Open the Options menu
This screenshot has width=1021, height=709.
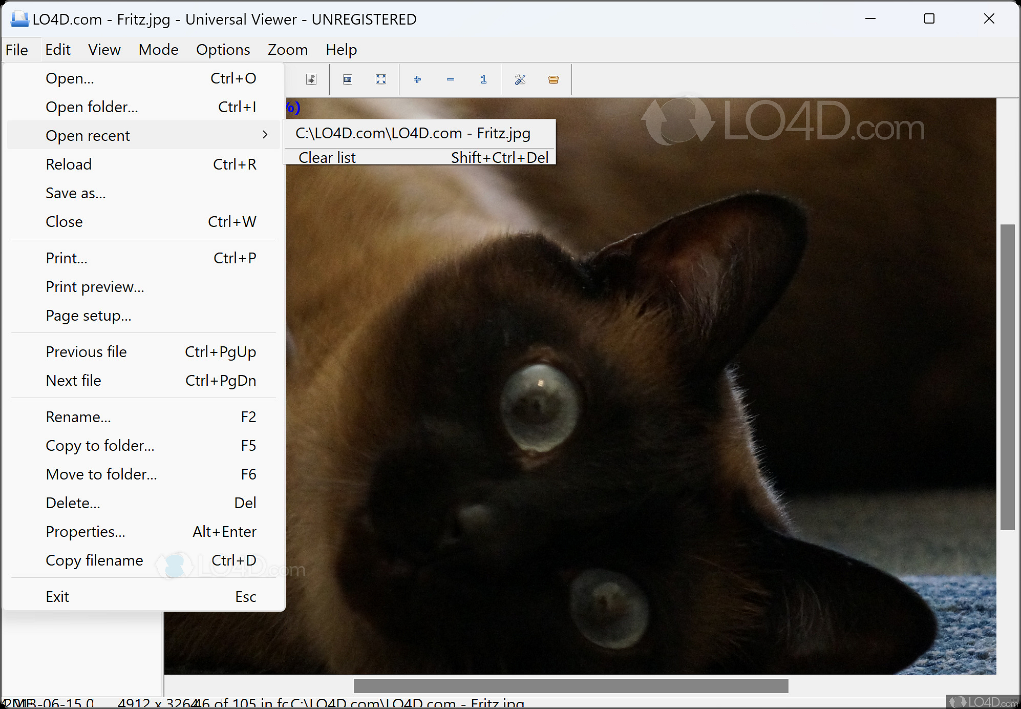[x=223, y=50]
